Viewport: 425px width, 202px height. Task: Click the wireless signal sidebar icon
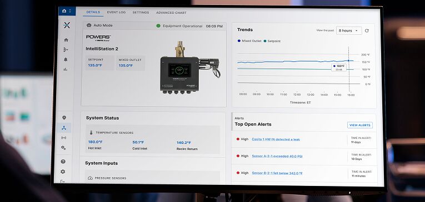click(x=64, y=138)
